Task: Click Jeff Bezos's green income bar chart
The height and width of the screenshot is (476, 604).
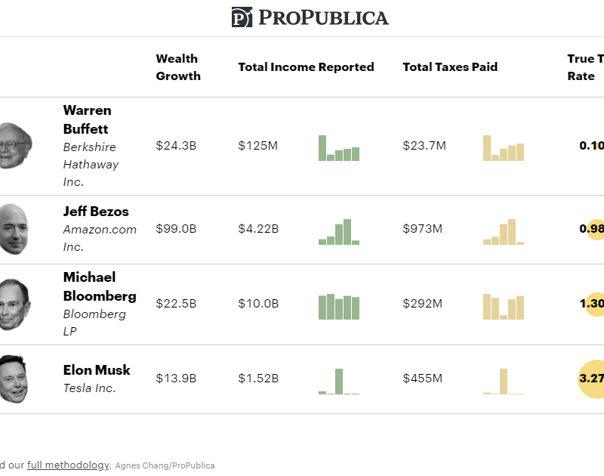Action: [x=339, y=232]
